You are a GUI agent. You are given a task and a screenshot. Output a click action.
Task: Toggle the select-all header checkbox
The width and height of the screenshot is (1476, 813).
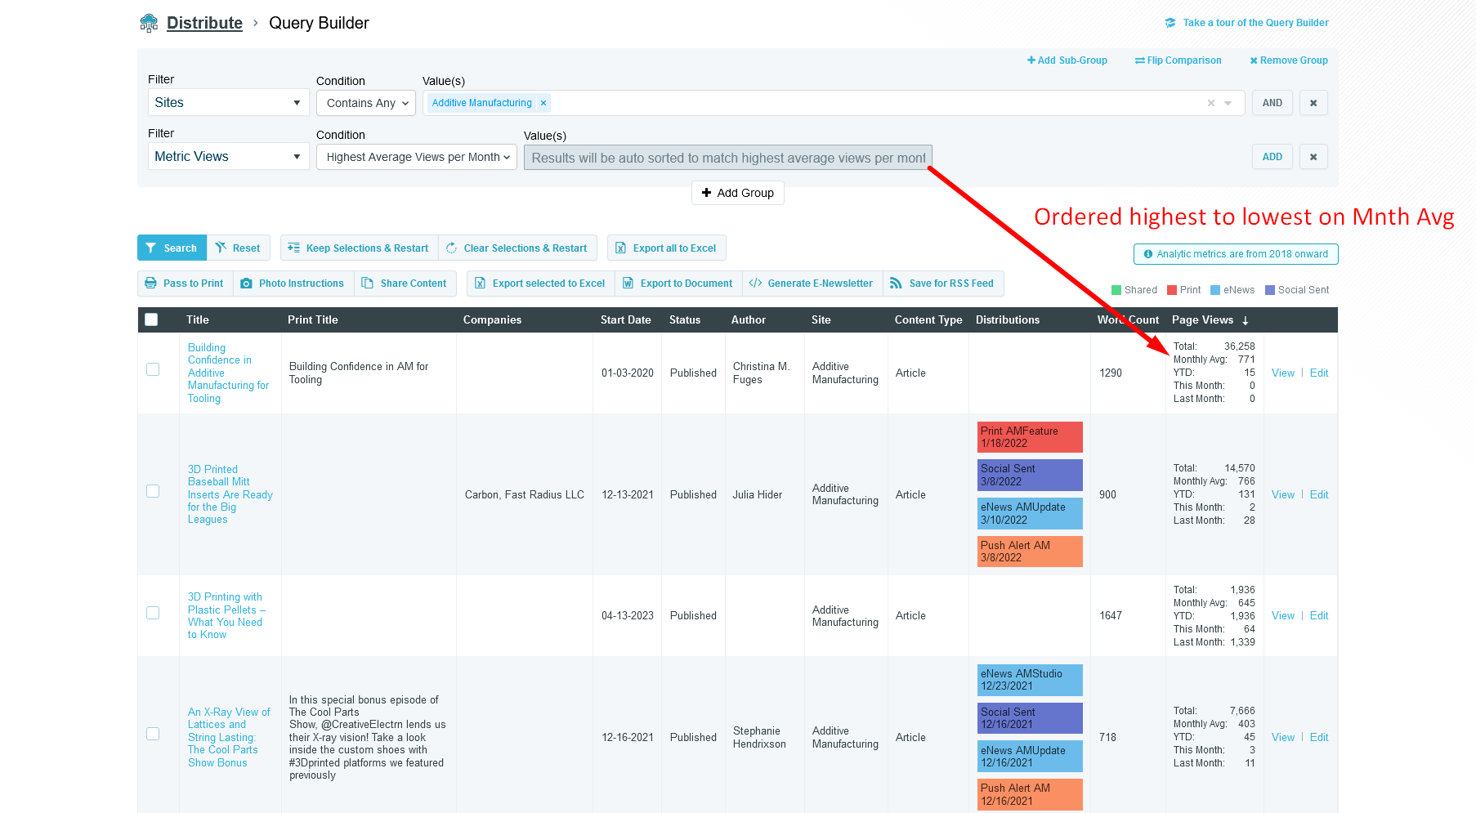click(x=151, y=319)
